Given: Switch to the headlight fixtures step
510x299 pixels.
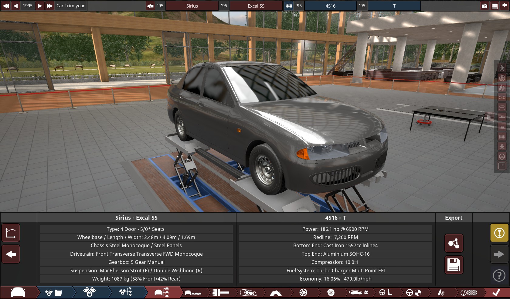Looking at the screenshot, I should (x=248, y=293).
